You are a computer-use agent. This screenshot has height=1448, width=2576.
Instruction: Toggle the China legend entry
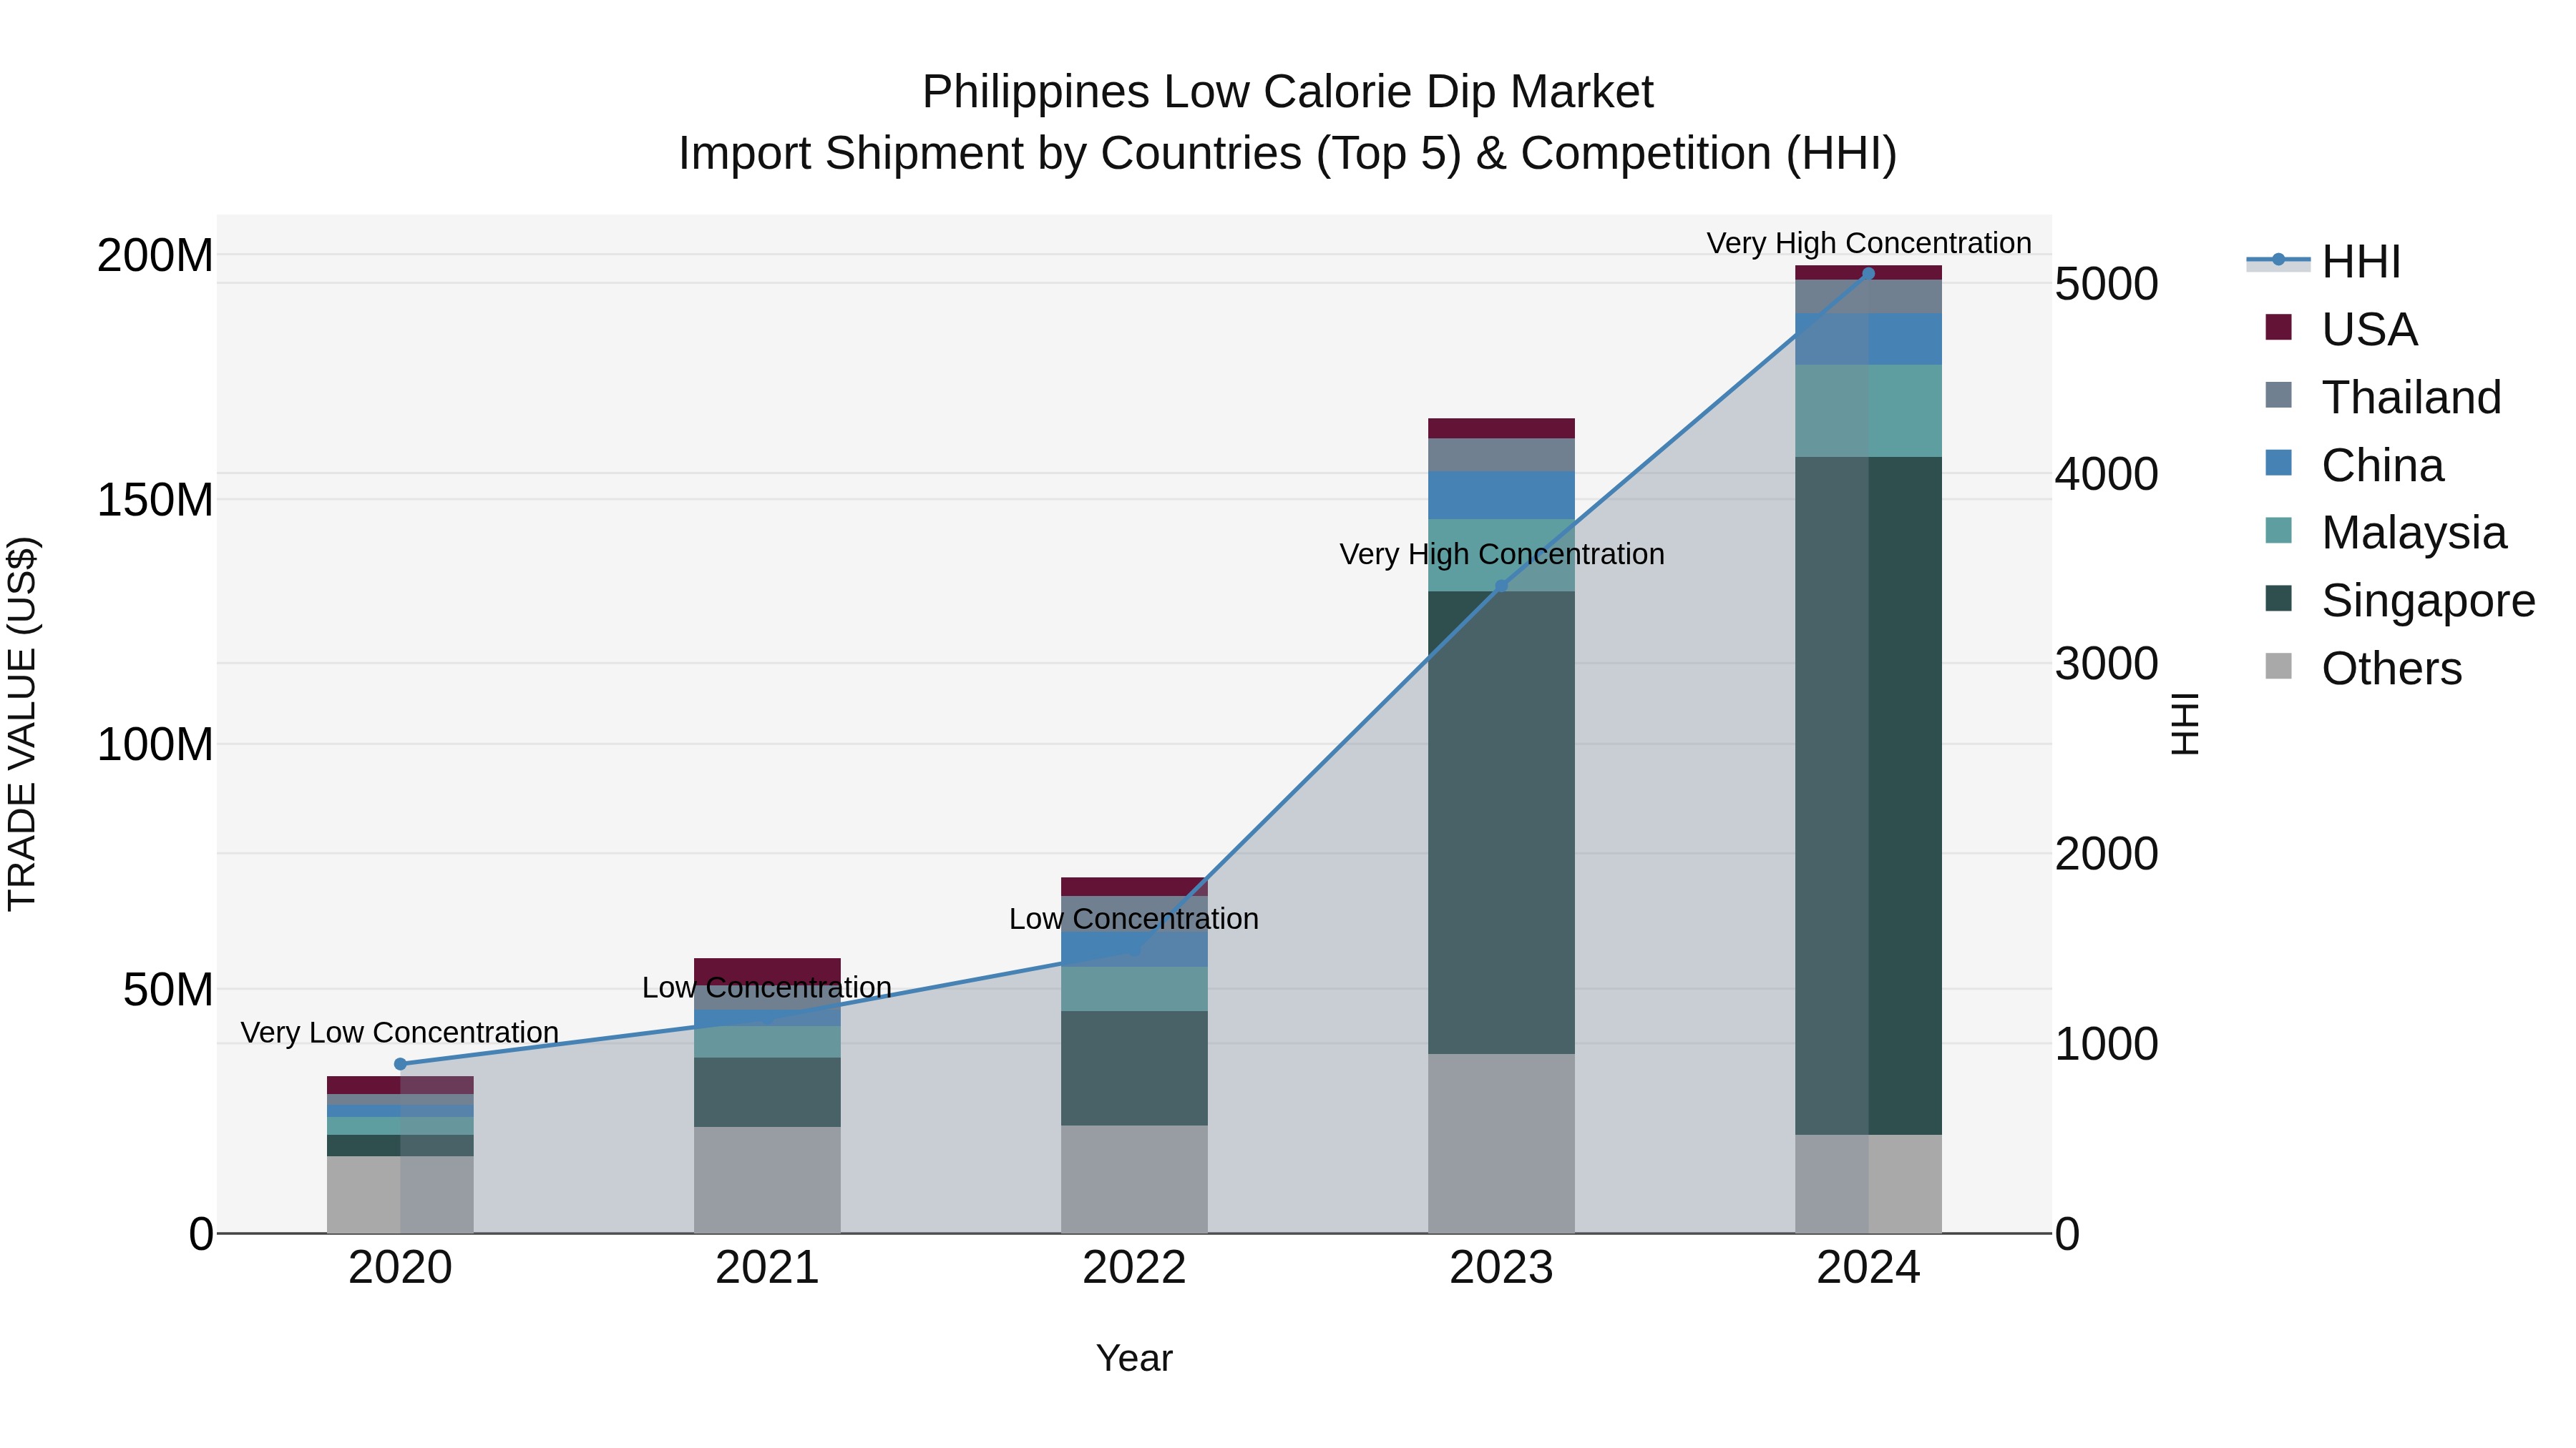[2354, 465]
